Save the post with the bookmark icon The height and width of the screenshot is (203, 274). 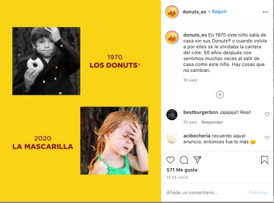pos(264,160)
